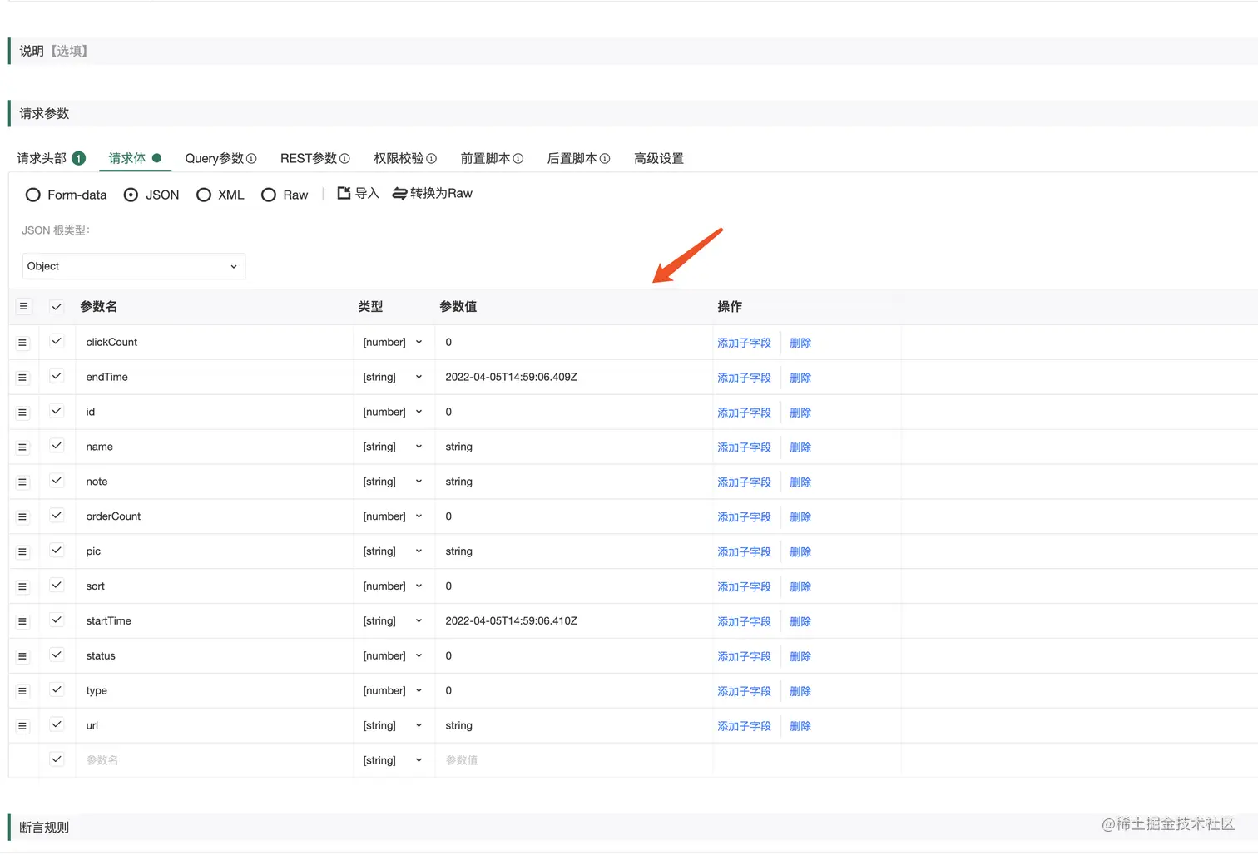Click 添加子字段 for the note row
This screenshot has width=1258, height=855.
744,482
